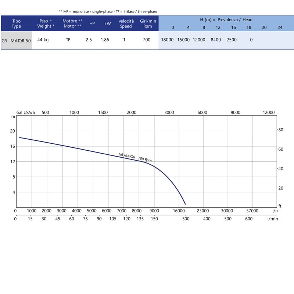
Task: Click the H (m) Prevalenza / Head heading
Action: [x=226, y=20]
